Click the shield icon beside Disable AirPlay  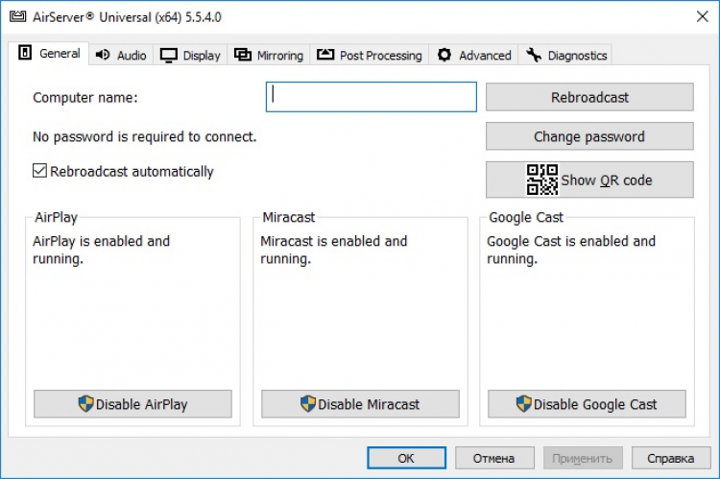pyautogui.click(x=86, y=404)
